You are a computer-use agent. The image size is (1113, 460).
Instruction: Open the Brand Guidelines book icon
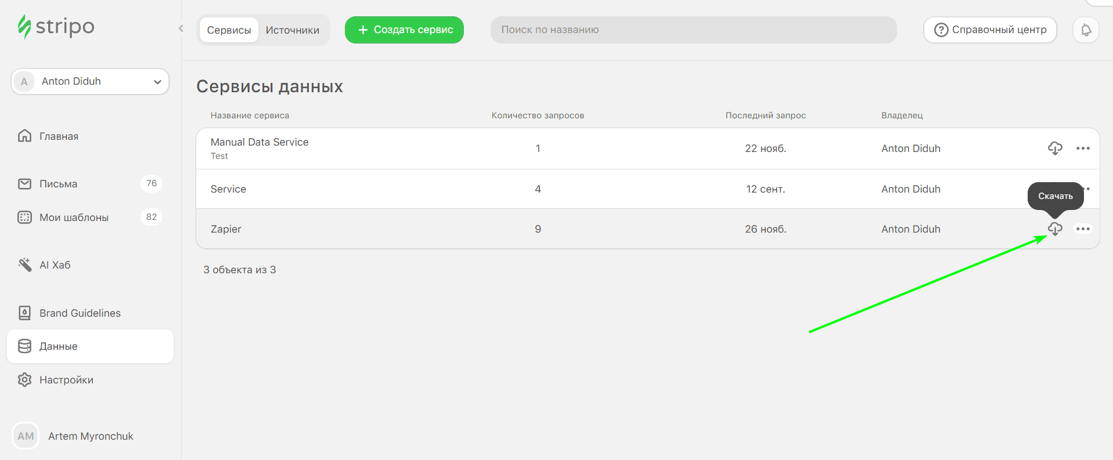[24, 313]
